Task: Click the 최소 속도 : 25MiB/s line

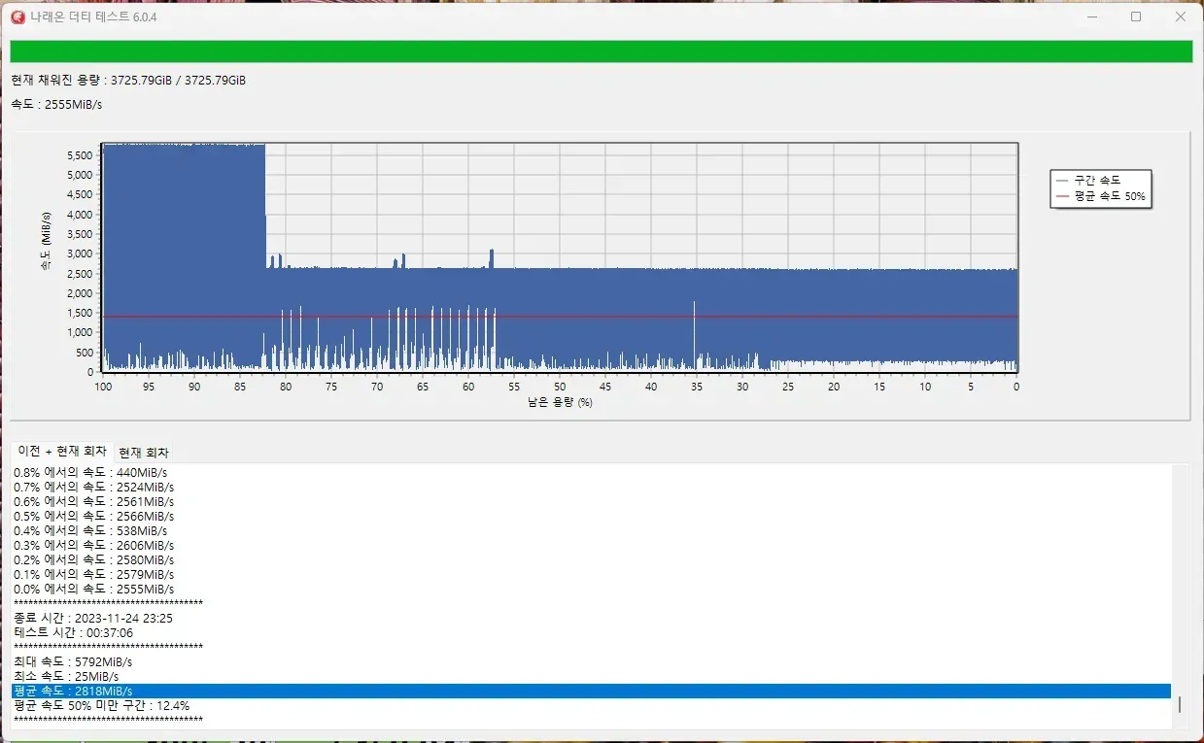Action: click(x=66, y=676)
